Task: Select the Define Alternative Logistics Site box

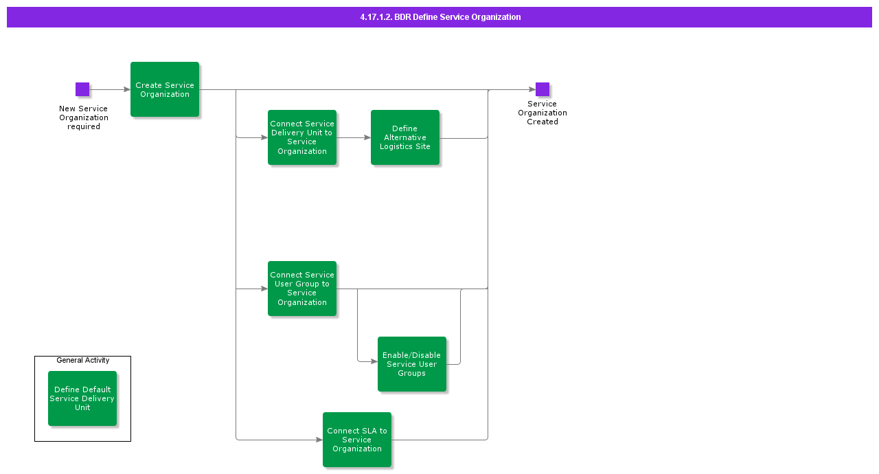Action: (x=405, y=137)
